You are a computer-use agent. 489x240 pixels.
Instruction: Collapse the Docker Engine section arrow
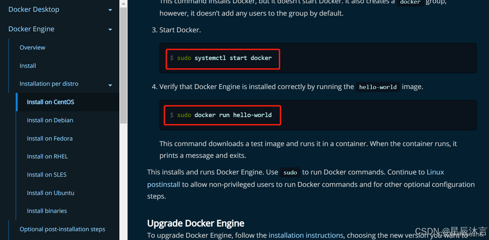point(110,30)
